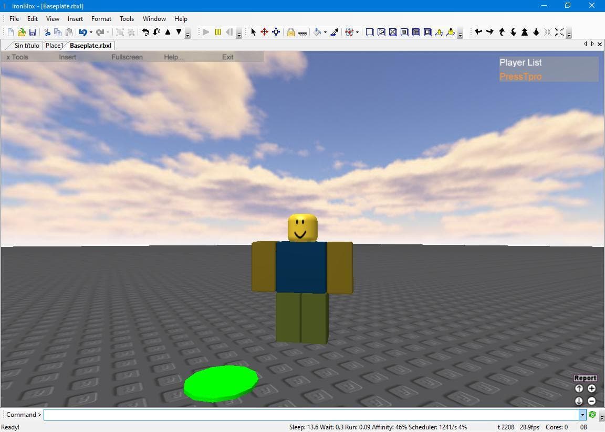Apply Glue surface tool
Image resolution: width=605 pixels, height=432 pixels.
click(381, 33)
